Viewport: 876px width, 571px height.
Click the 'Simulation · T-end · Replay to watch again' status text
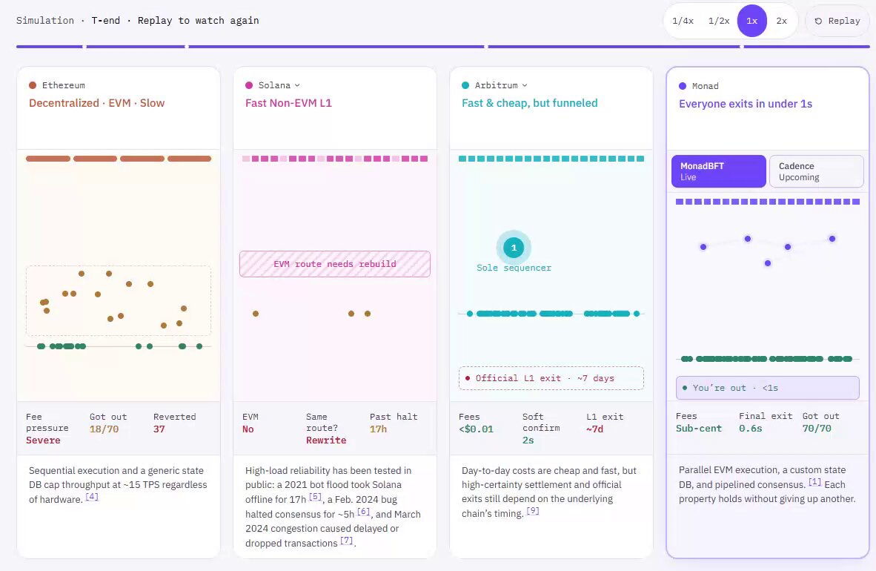pyautogui.click(x=137, y=21)
